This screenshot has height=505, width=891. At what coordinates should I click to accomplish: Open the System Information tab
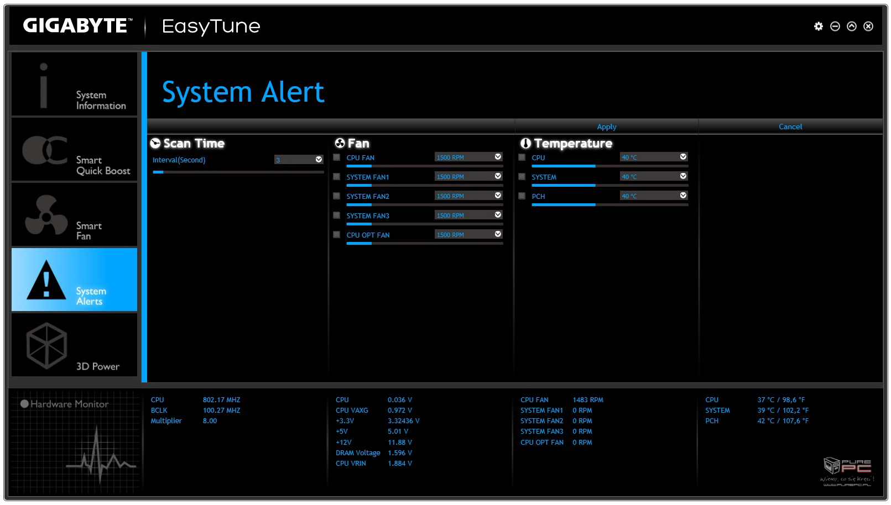(x=74, y=84)
